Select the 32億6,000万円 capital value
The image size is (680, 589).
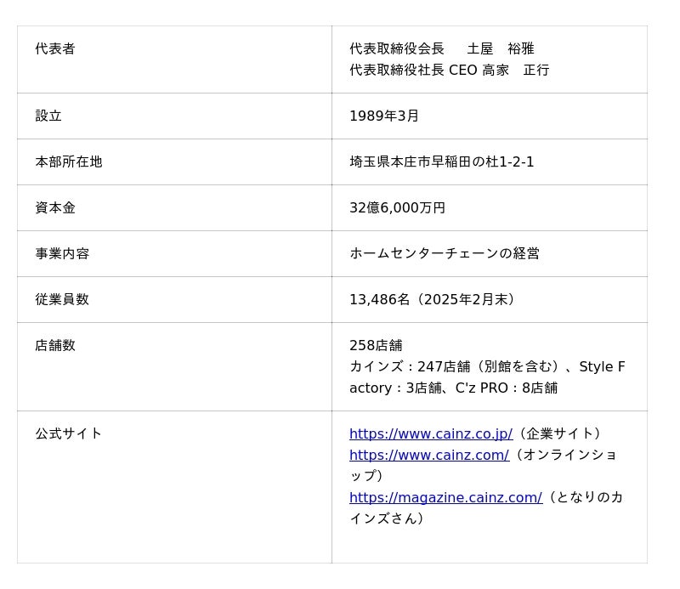(x=397, y=207)
